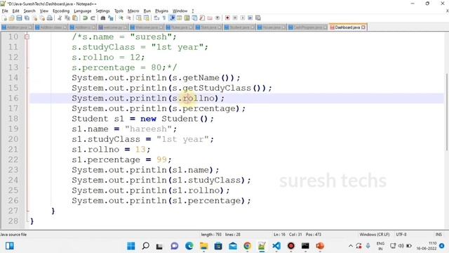Viewport: 449px width, 253px height.
Task: Open taskbar Search magnifier
Action: [x=145, y=246]
